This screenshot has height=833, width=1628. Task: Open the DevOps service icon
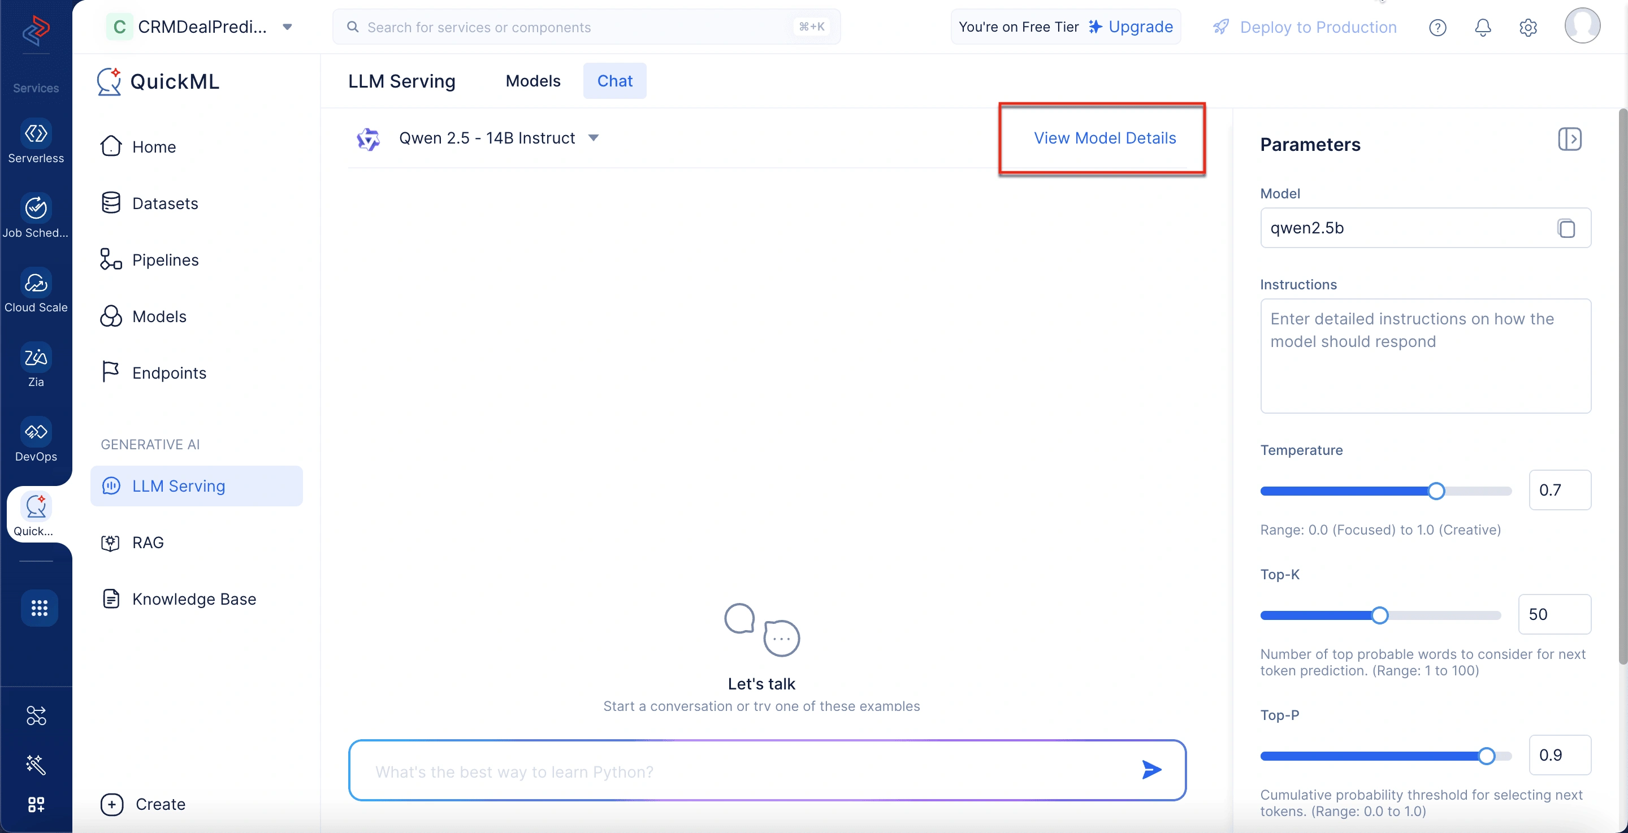coord(36,432)
